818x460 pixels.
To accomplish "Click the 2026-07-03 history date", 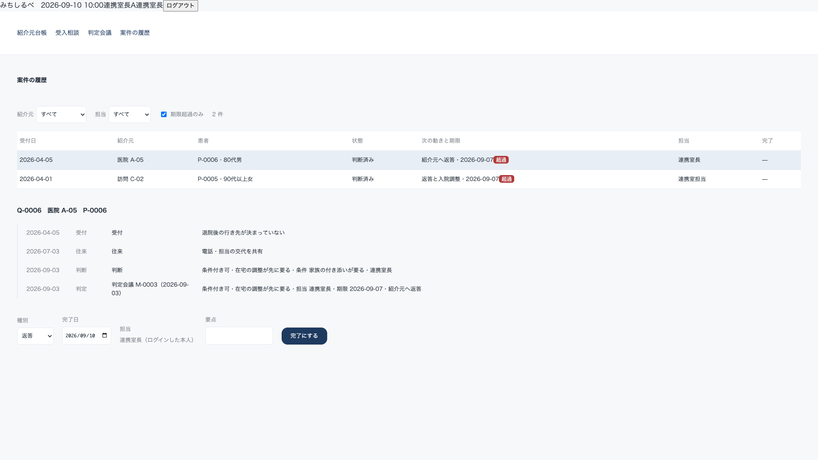I will coord(43,251).
